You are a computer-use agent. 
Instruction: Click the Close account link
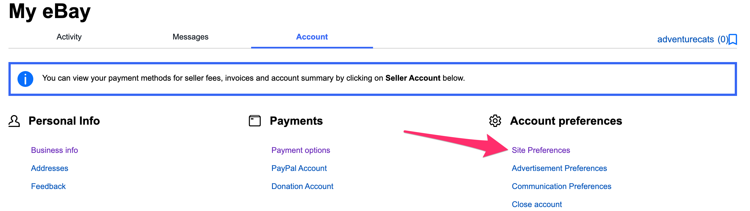click(x=537, y=204)
